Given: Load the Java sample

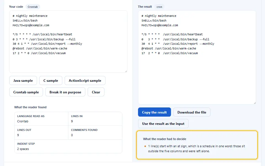Looking at the screenshot, I should [x=23, y=81].
